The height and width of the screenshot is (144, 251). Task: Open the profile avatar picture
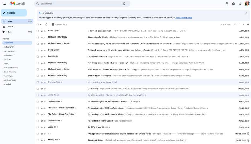247,4
